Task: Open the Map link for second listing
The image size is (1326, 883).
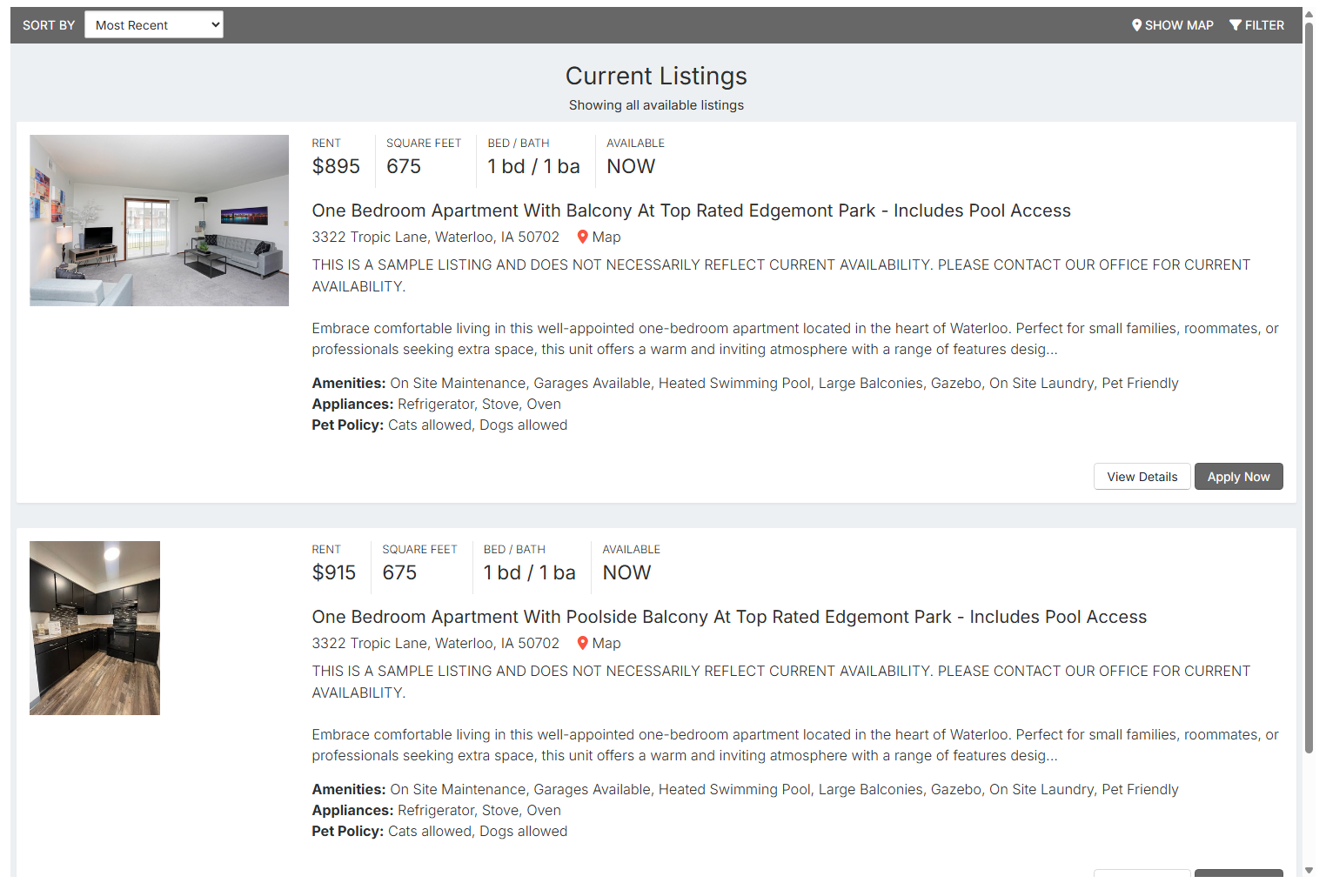Action: click(x=606, y=643)
